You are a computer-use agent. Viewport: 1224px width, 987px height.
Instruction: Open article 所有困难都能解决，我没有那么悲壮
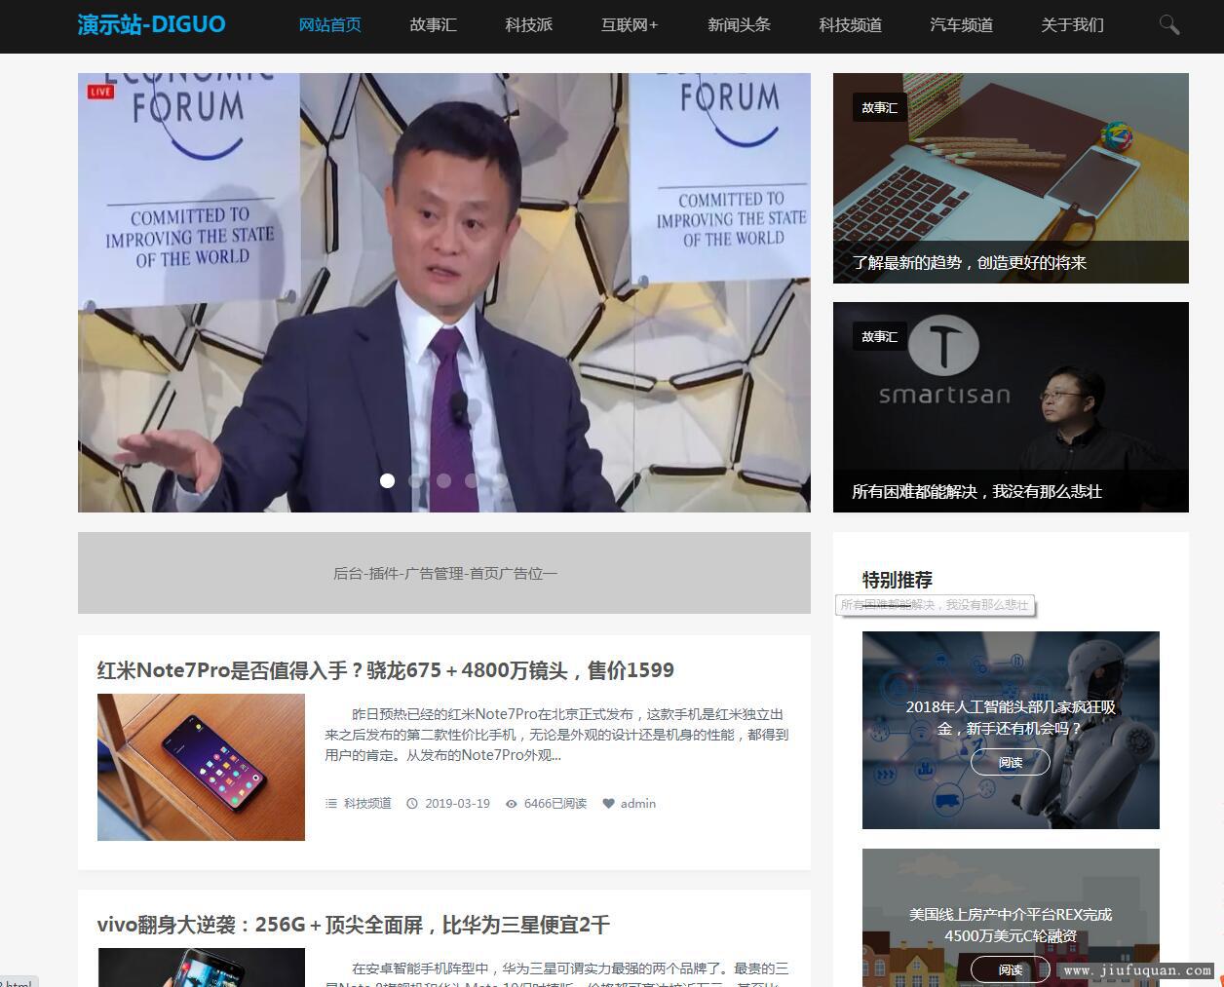pyautogui.click(x=976, y=491)
